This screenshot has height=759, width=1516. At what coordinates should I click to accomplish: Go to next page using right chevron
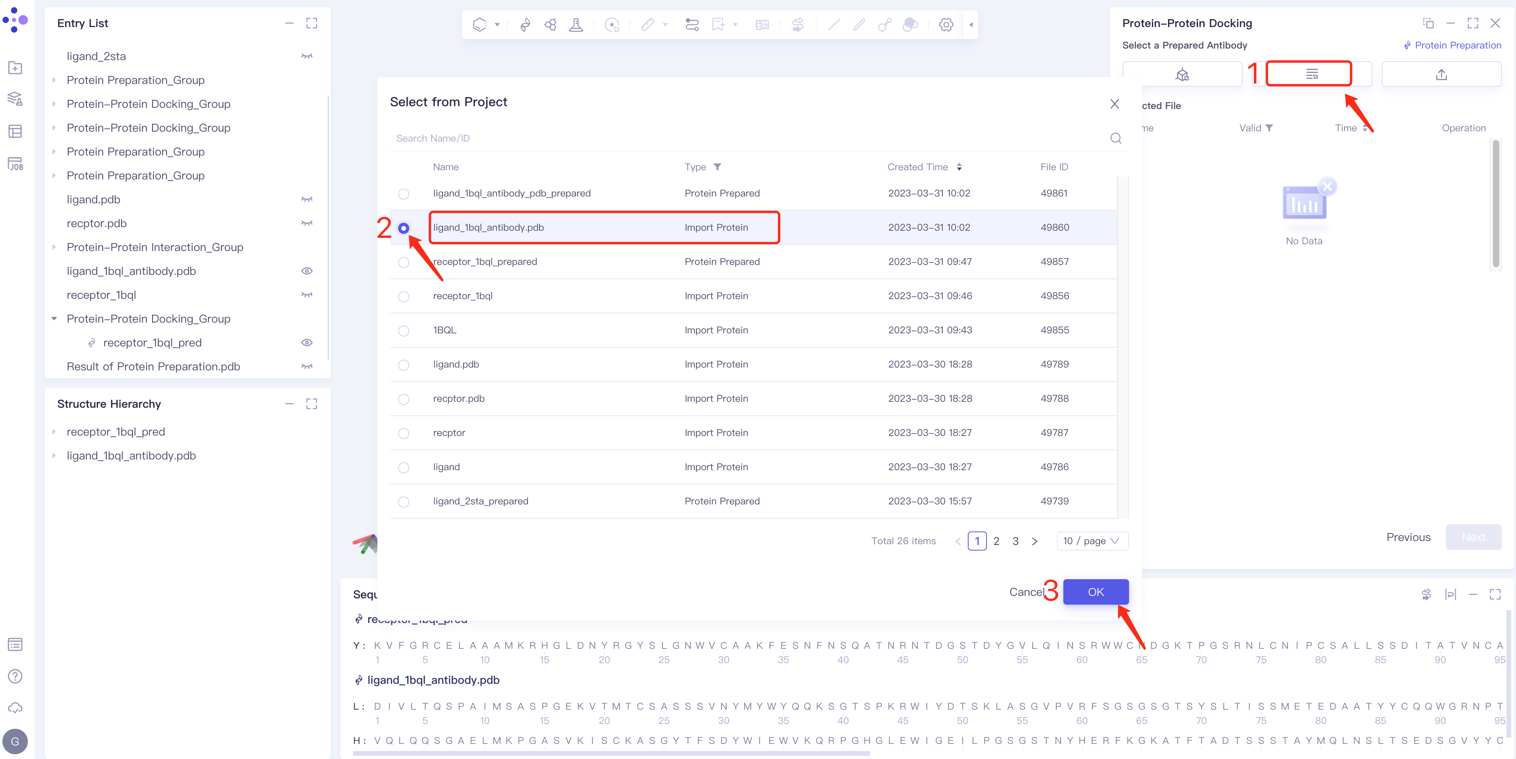[1035, 541]
